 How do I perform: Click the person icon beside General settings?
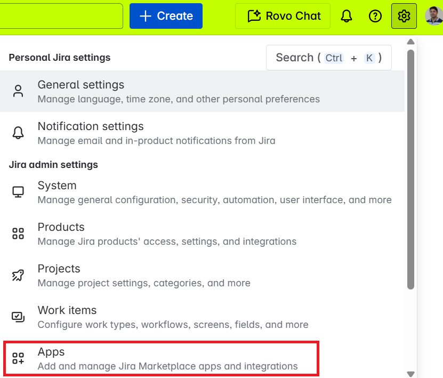tap(18, 91)
